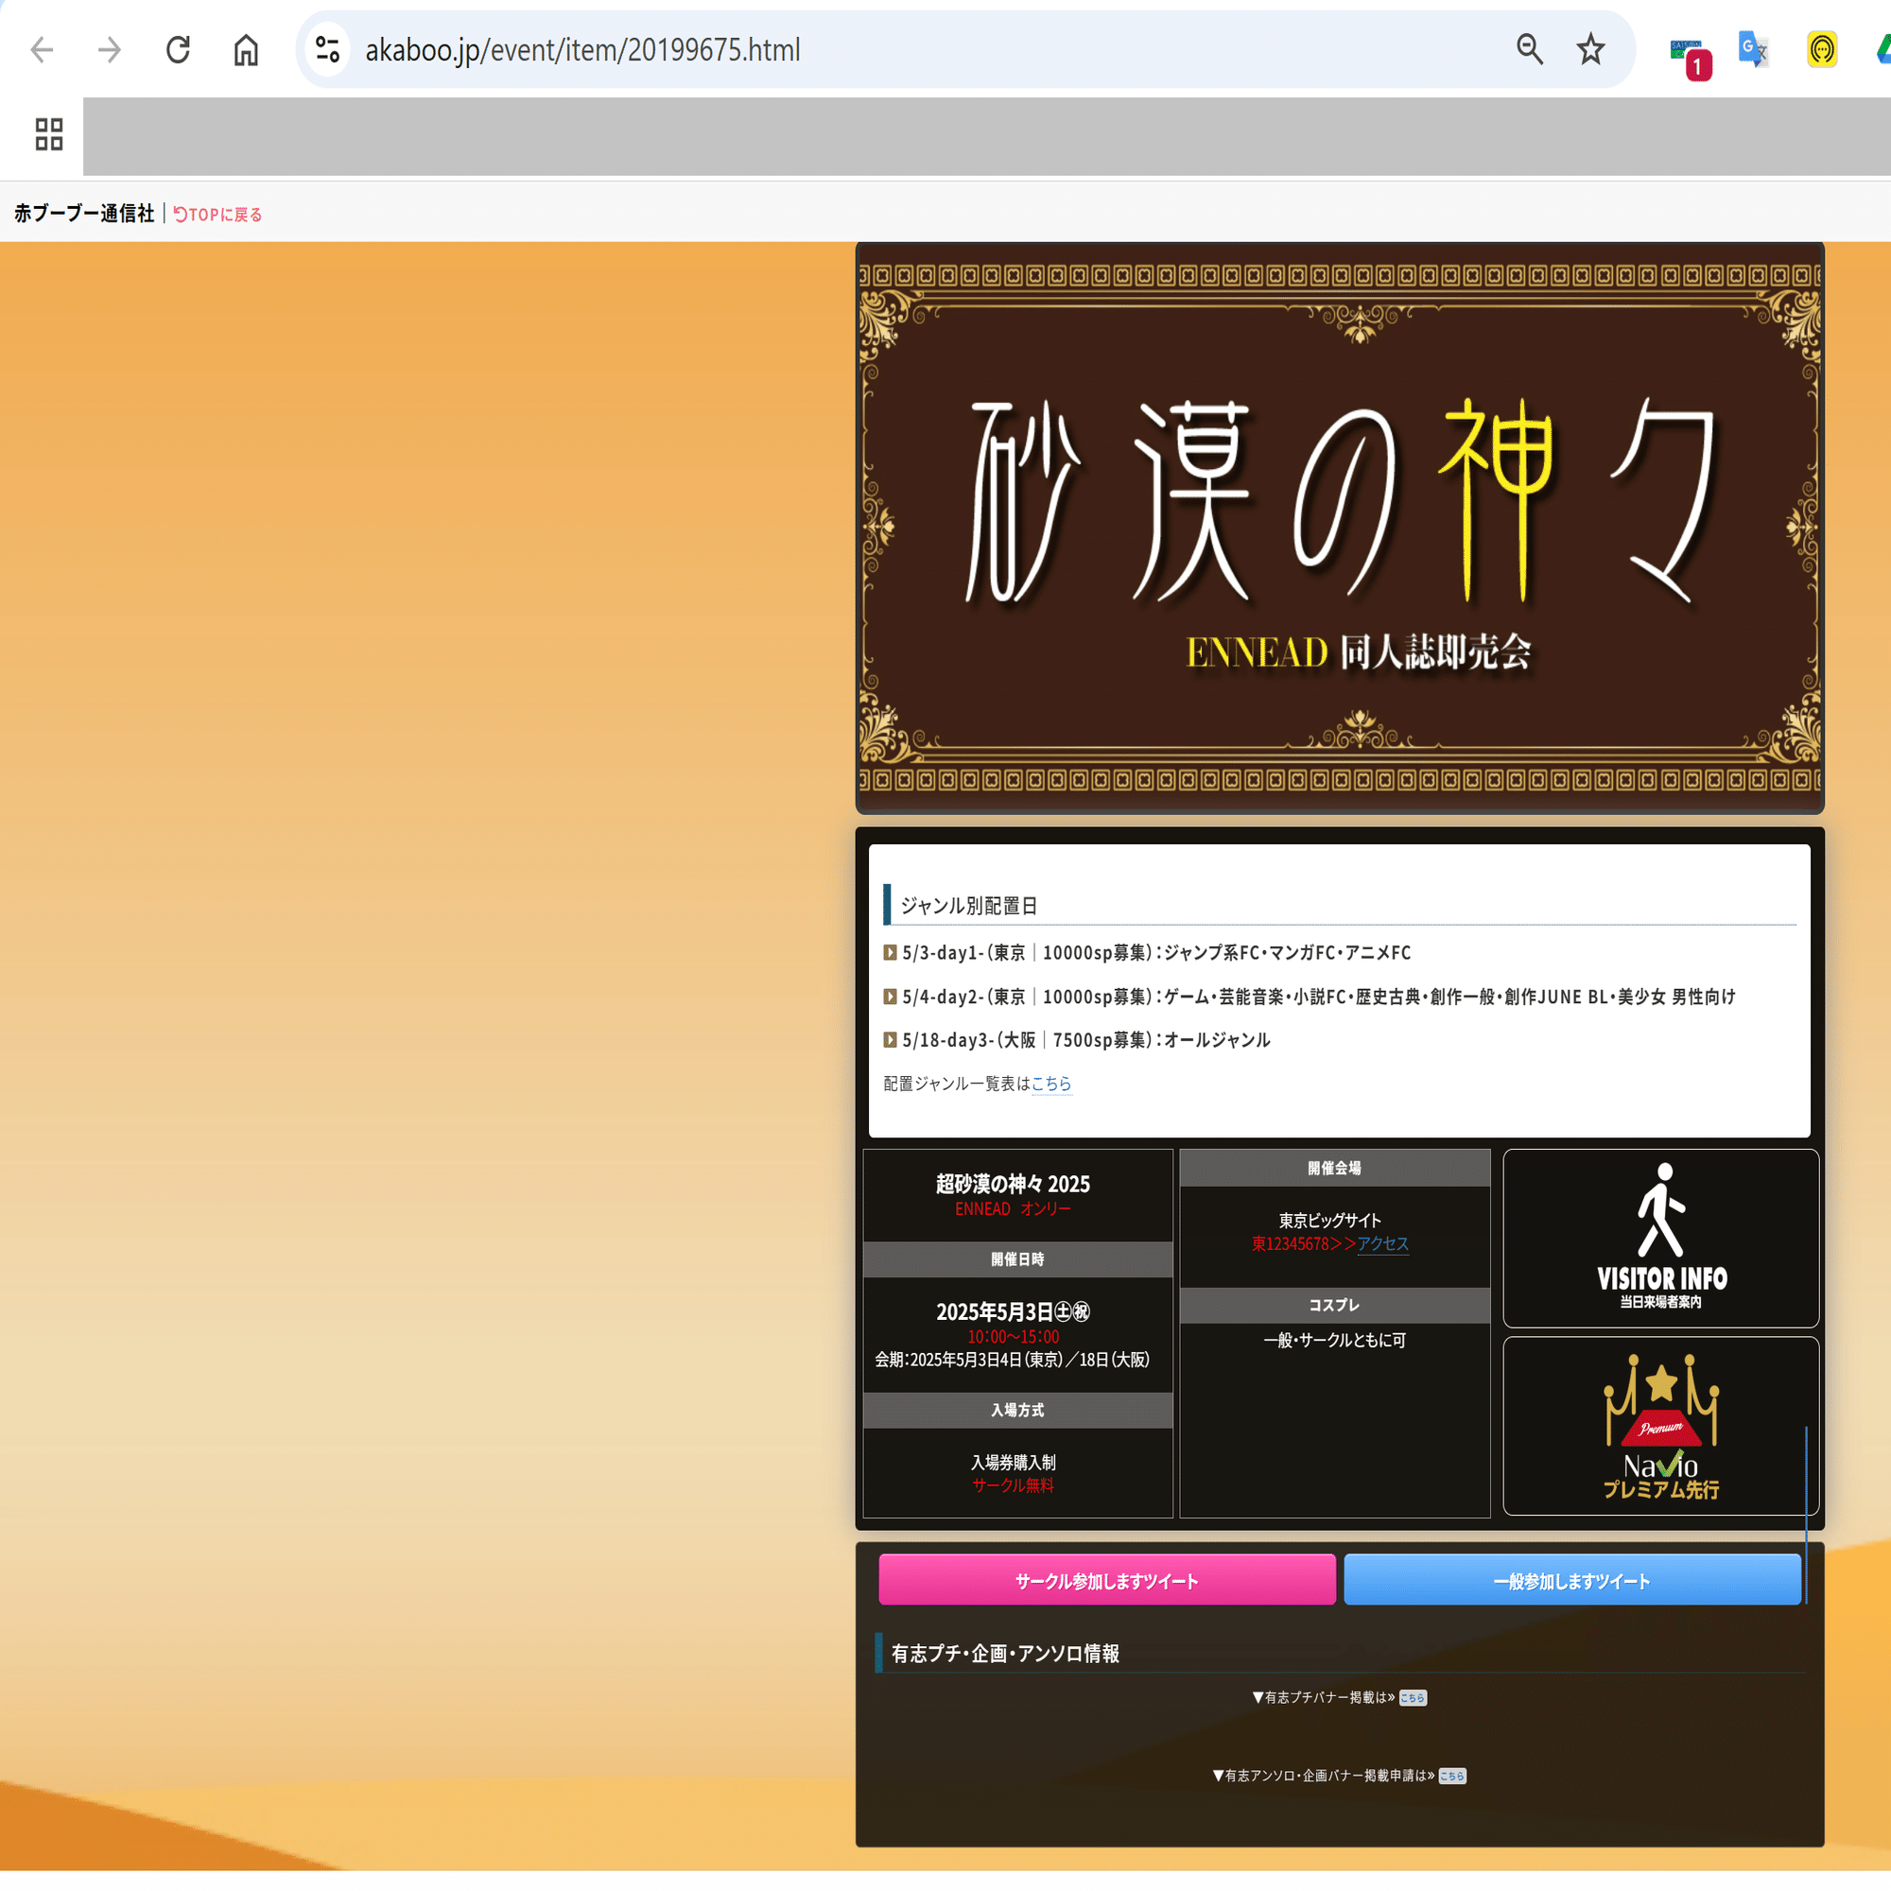Reload the current page
Screen dimensions: 1891x1891
click(178, 49)
